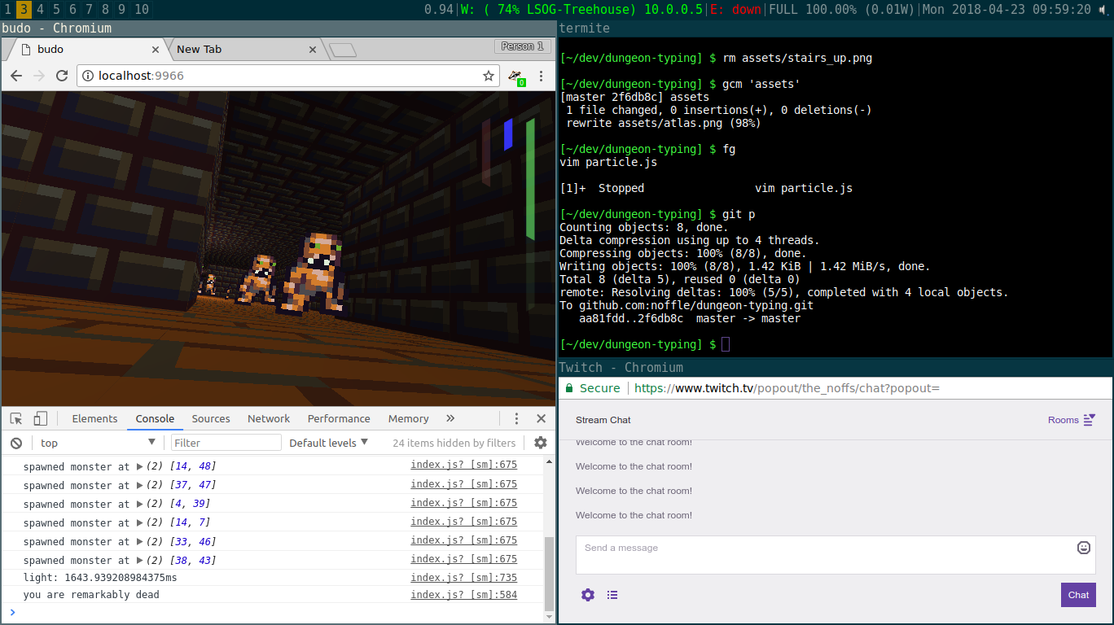Click the Person 1 profile button
Screen dimensions: 1114x625
(522, 46)
